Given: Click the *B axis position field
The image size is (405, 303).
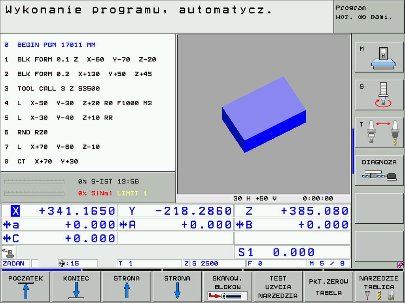Looking at the screenshot, I should (292, 224).
